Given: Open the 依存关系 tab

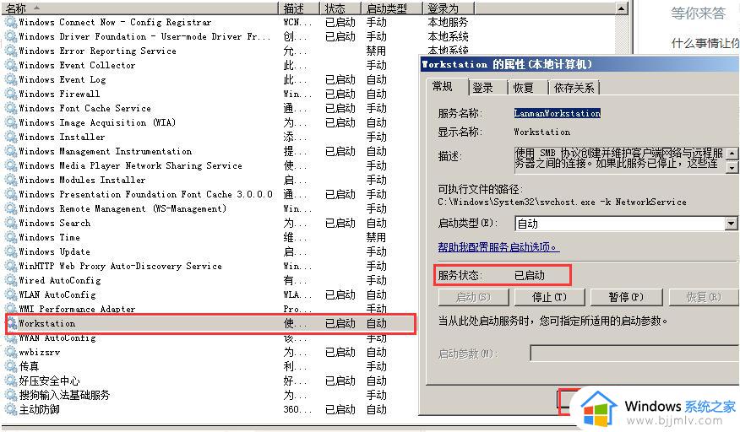Looking at the screenshot, I should [x=574, y=88].
